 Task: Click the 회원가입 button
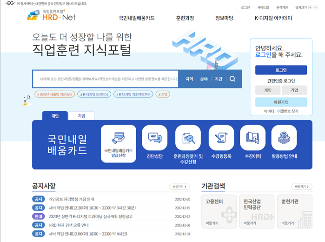281,102
